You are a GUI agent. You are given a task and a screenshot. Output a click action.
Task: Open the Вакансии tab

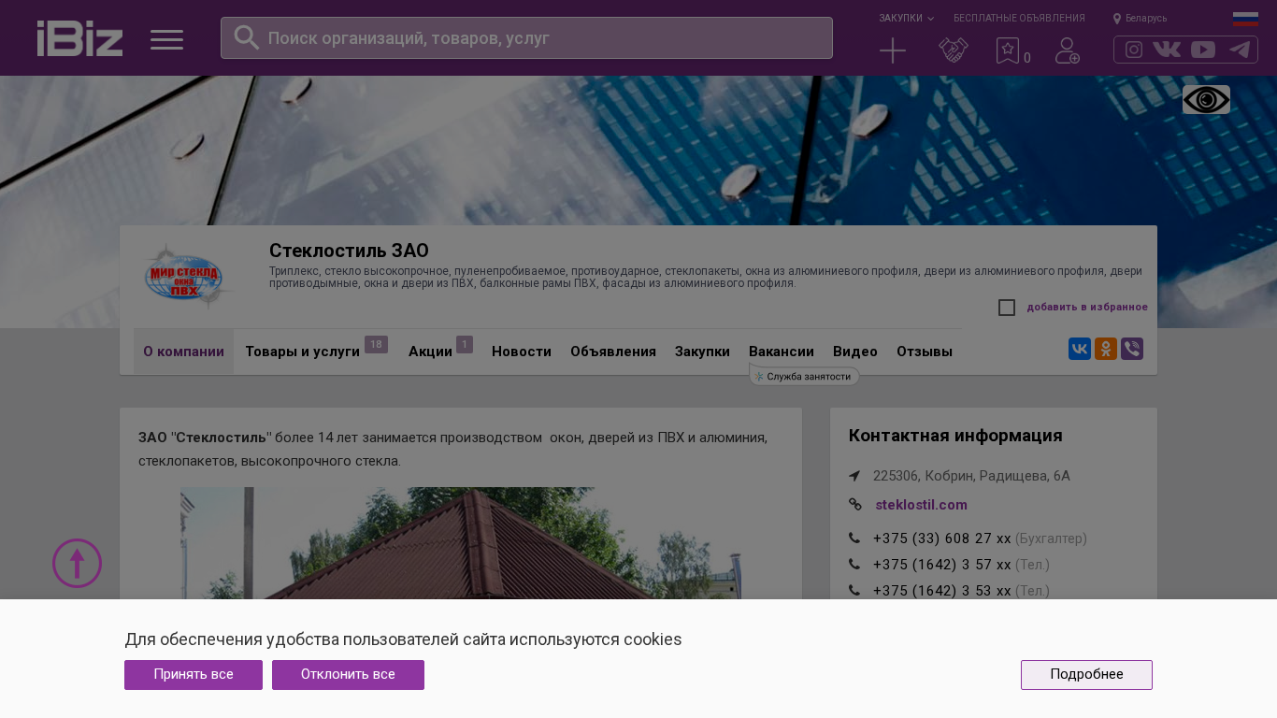pyautogui.click(x=782, y=352)
